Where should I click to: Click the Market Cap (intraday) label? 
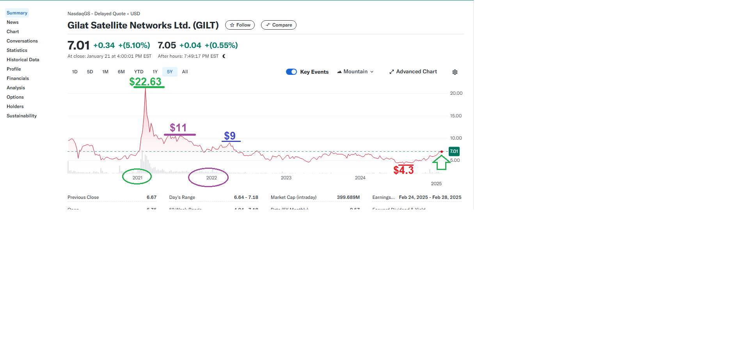click(294, 197)
